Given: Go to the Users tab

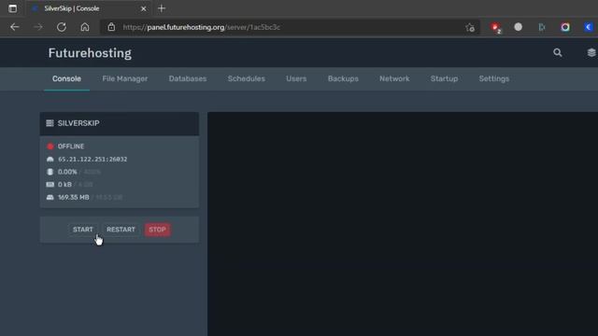Looking at the screenshot, I should click(296, 78).
